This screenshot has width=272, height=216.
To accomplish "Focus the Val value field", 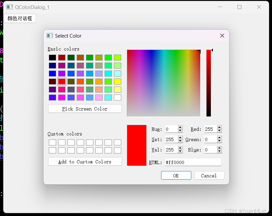I will click(x=171, y=150).
